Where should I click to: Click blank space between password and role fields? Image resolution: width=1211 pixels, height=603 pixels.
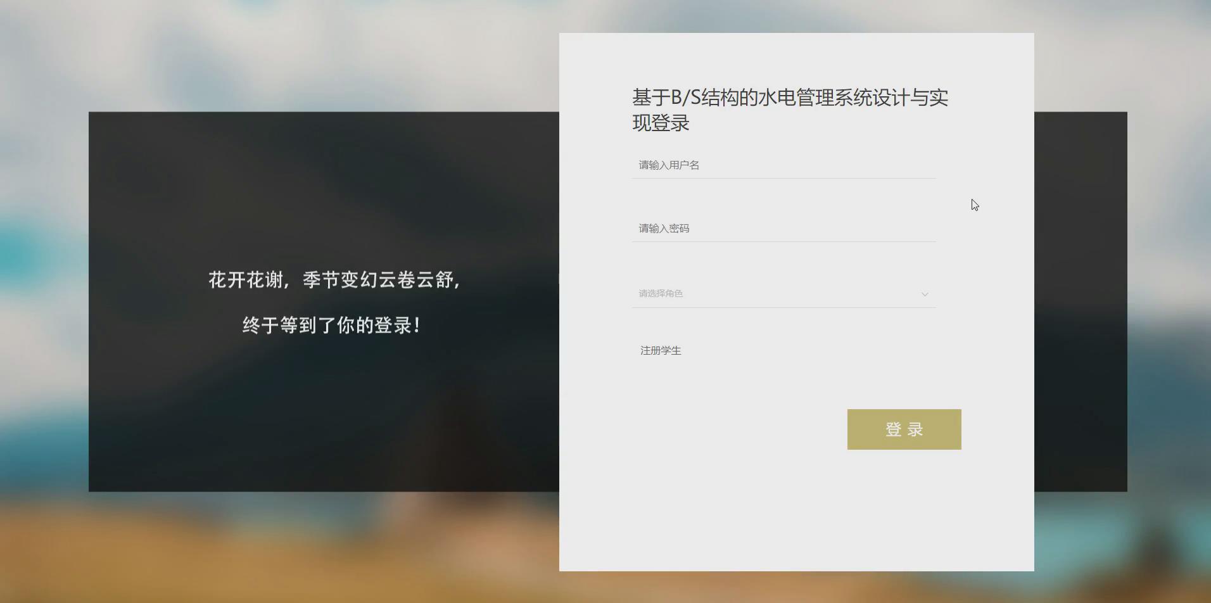[783, 261]
